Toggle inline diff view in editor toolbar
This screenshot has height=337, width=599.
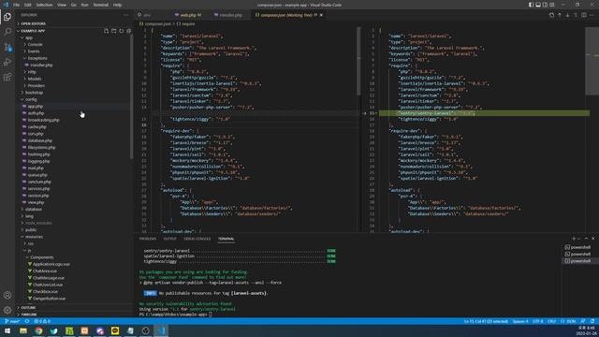point(584,15)
